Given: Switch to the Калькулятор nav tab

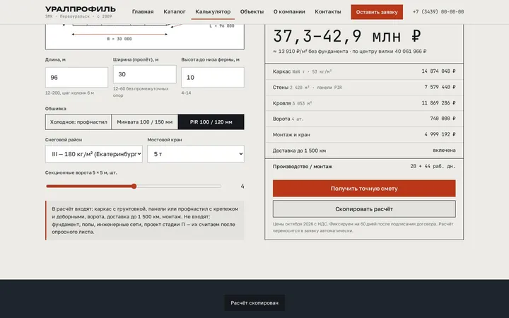Looking at the screenshot, I should coord(213,12).
